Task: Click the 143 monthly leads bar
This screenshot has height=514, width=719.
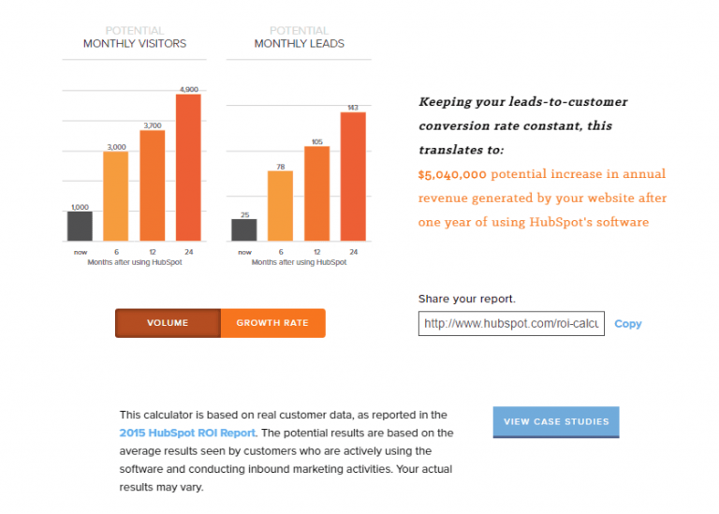Action: click(x=353, y=176)
